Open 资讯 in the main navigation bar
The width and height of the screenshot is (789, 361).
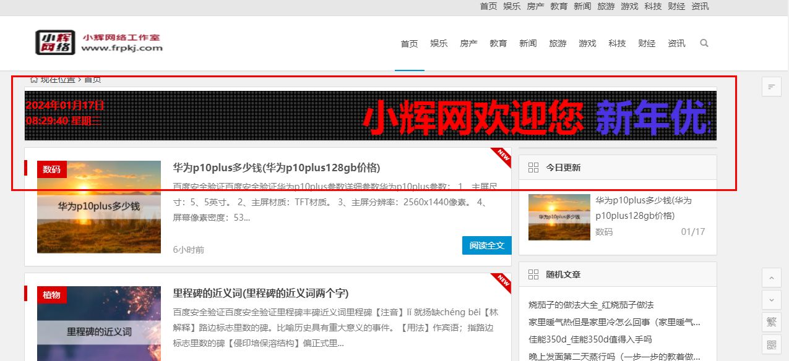[676, 43]
